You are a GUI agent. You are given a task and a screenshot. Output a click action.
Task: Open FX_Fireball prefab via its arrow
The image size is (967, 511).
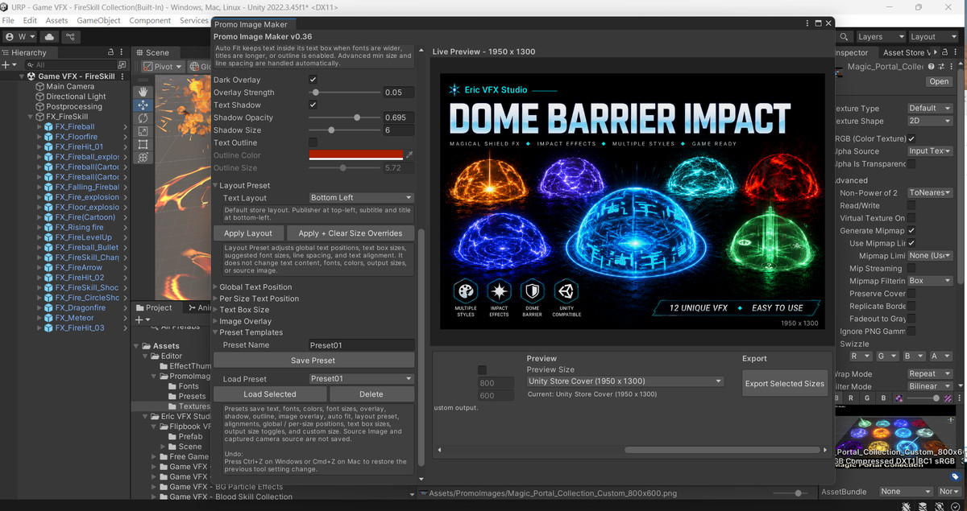pyautogui.click(x=125, y=126)
